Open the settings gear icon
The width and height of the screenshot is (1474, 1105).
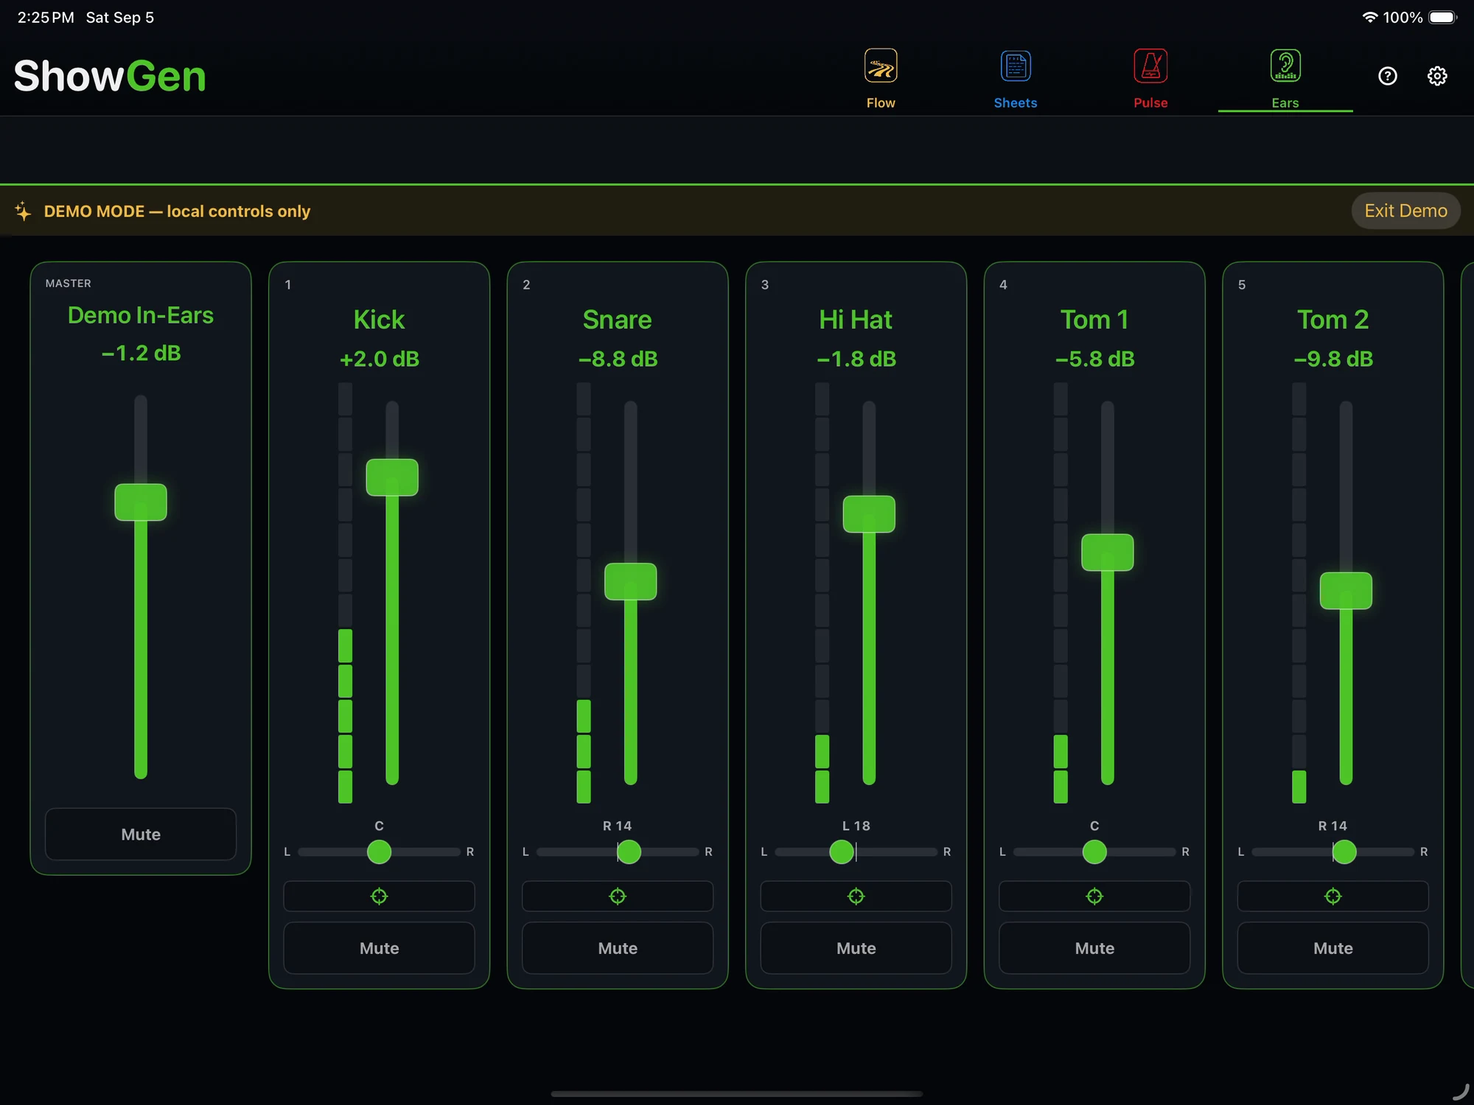coord(1437,76)
